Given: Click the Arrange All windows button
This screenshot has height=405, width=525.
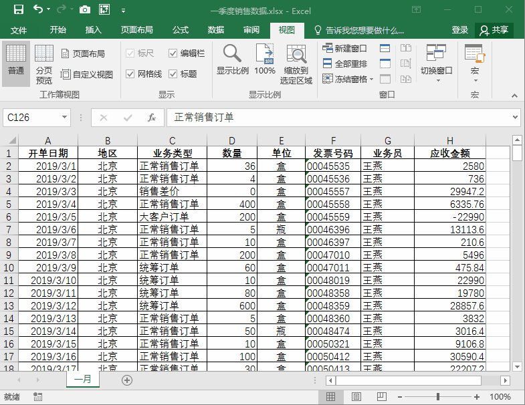Looking at the screenshot, I should (x=345, y=63).
